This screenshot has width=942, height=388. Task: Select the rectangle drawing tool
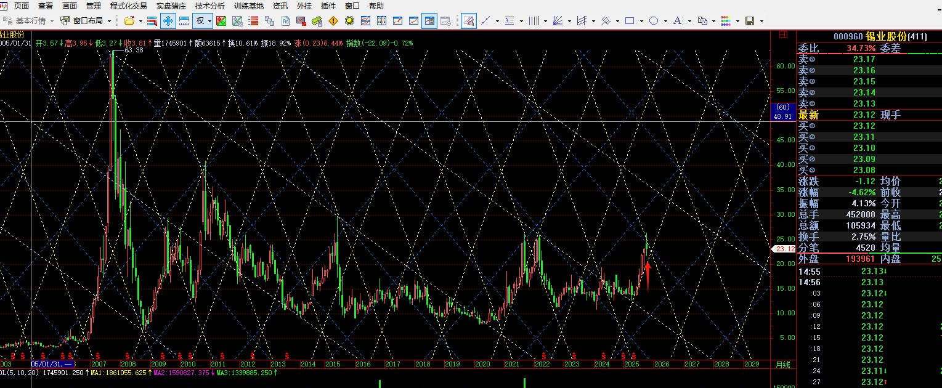[x=630, y=21]
